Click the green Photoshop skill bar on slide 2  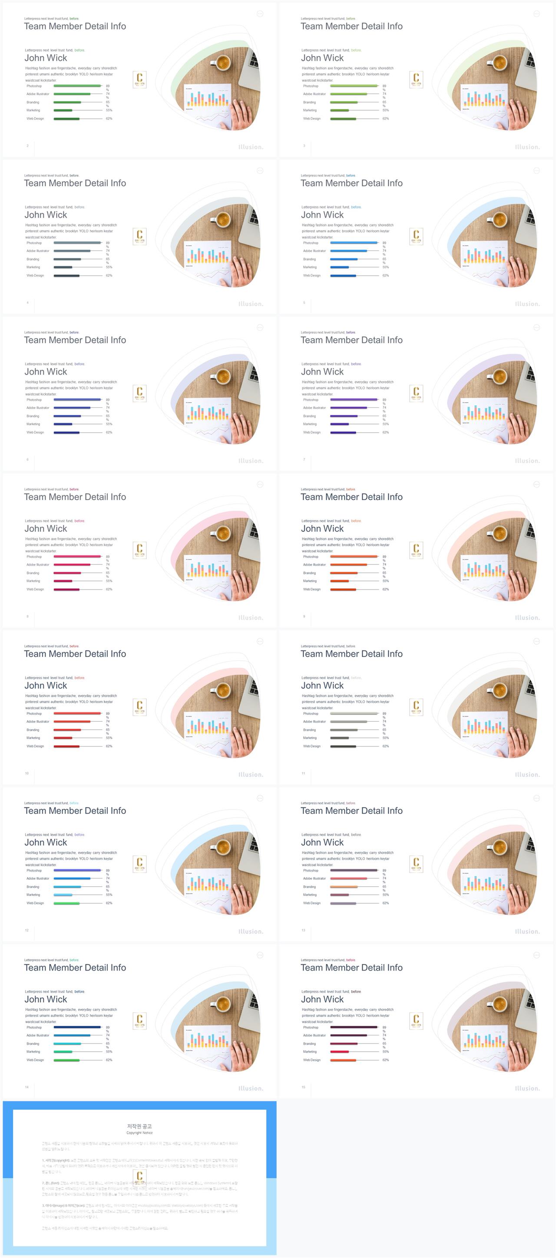pos(77,86)
